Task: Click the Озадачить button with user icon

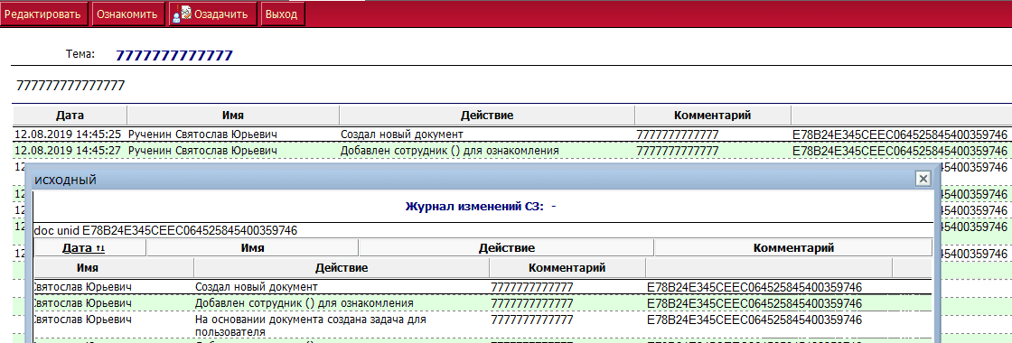Action: click(x=212, y=14)
